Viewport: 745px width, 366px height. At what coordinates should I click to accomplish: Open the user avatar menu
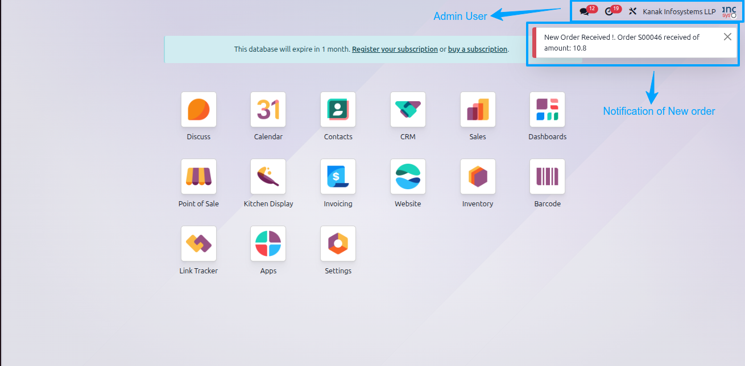coord(729,11)
